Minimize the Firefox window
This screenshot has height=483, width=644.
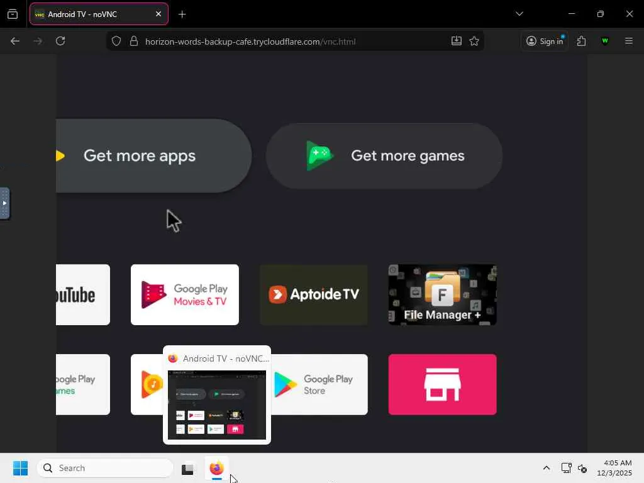pos(571,14)
